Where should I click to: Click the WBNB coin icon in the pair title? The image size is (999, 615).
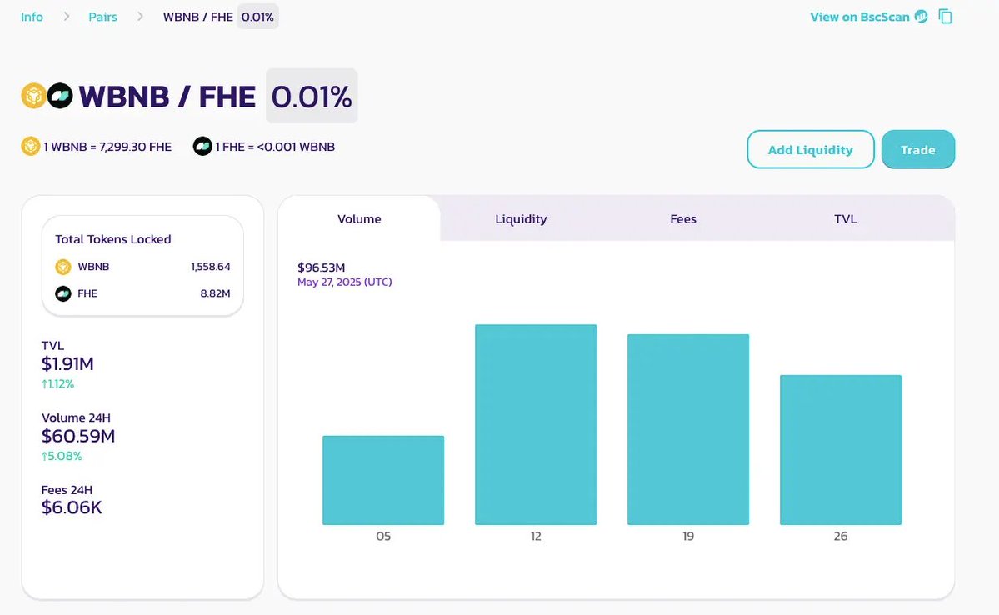[34, 96]
